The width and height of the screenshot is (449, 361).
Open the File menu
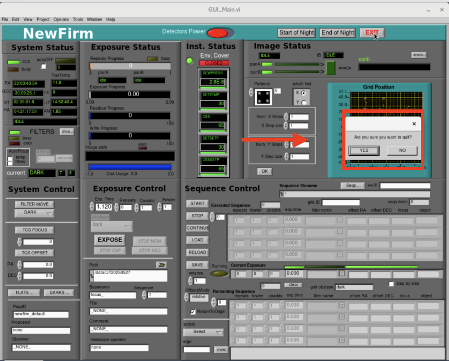pos(5,19)
